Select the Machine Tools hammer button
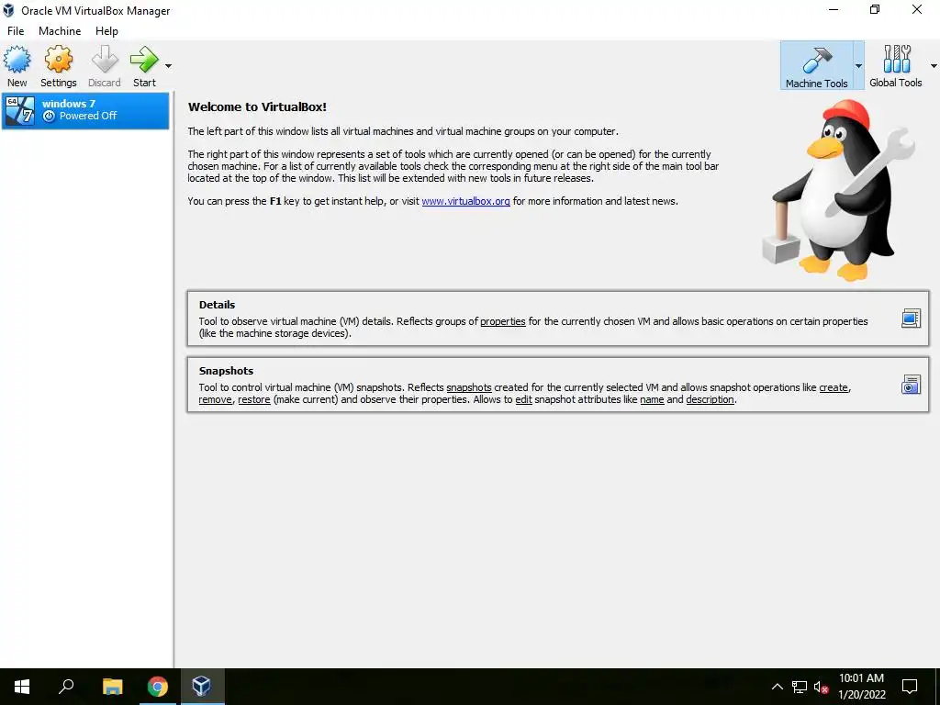The image size is (940, 705). point(816,66)
